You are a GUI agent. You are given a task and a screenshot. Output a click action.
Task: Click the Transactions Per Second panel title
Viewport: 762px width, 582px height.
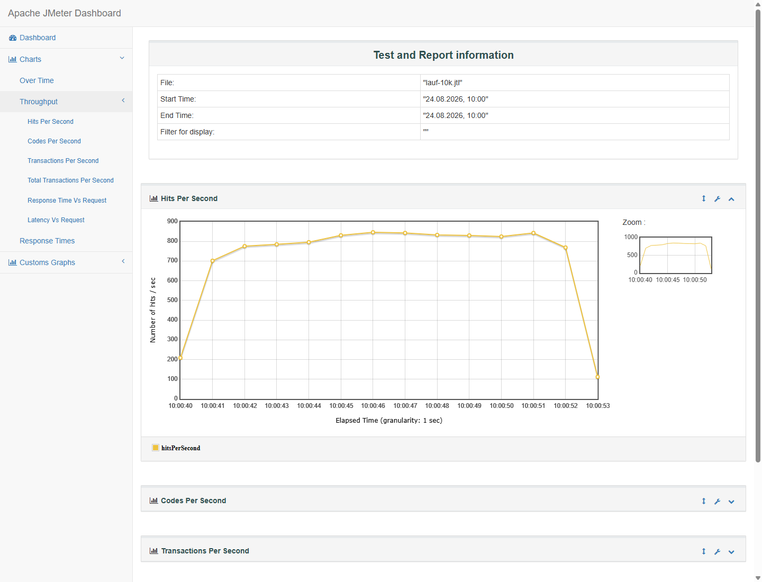(x=205, y=551)
